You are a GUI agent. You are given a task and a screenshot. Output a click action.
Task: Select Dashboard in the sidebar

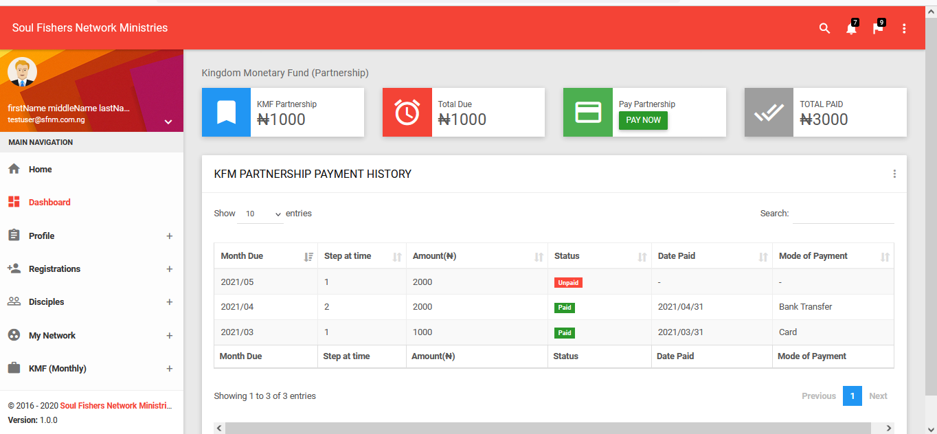(49, 203)
